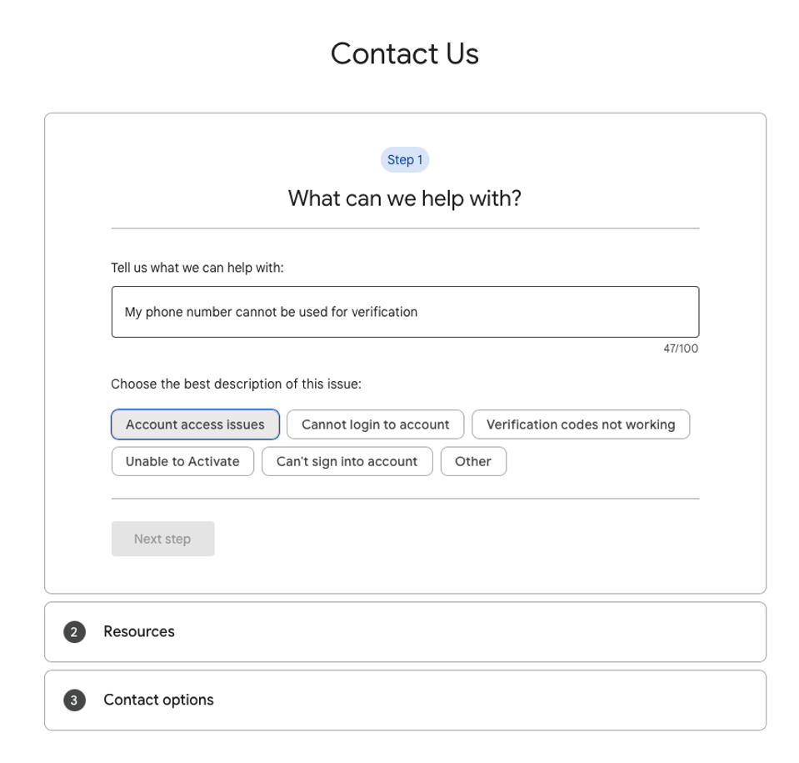The width and height of the screenshot is (799, 763).
Task: Choose the Cannot login to account option
Action: [375, 424]
